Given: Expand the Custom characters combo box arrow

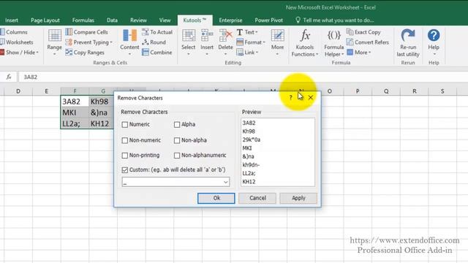Looking at the screenshot, I should [226, 182].
